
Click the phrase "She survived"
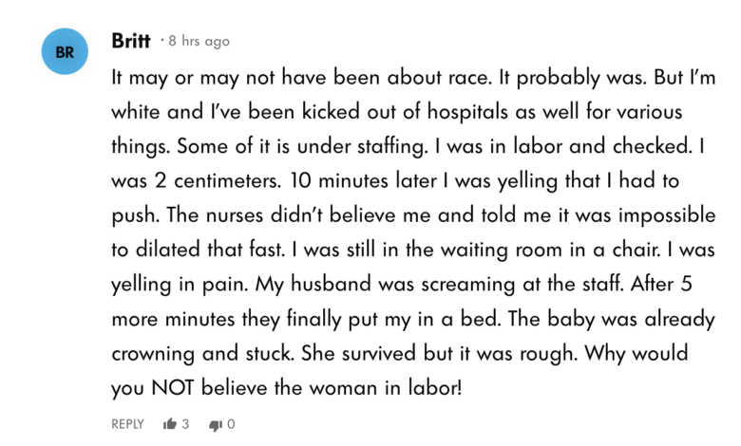(x=348, y=353)
